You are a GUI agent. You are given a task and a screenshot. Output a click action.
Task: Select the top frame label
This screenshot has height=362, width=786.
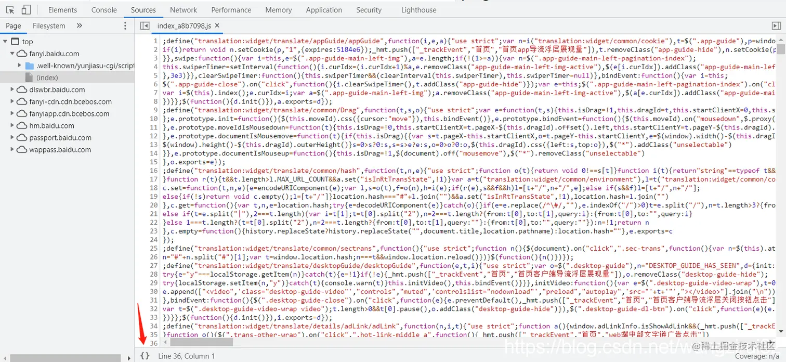28,42
